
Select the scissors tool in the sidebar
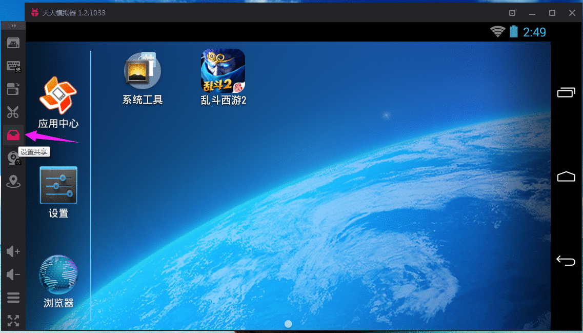coord(13,112)
